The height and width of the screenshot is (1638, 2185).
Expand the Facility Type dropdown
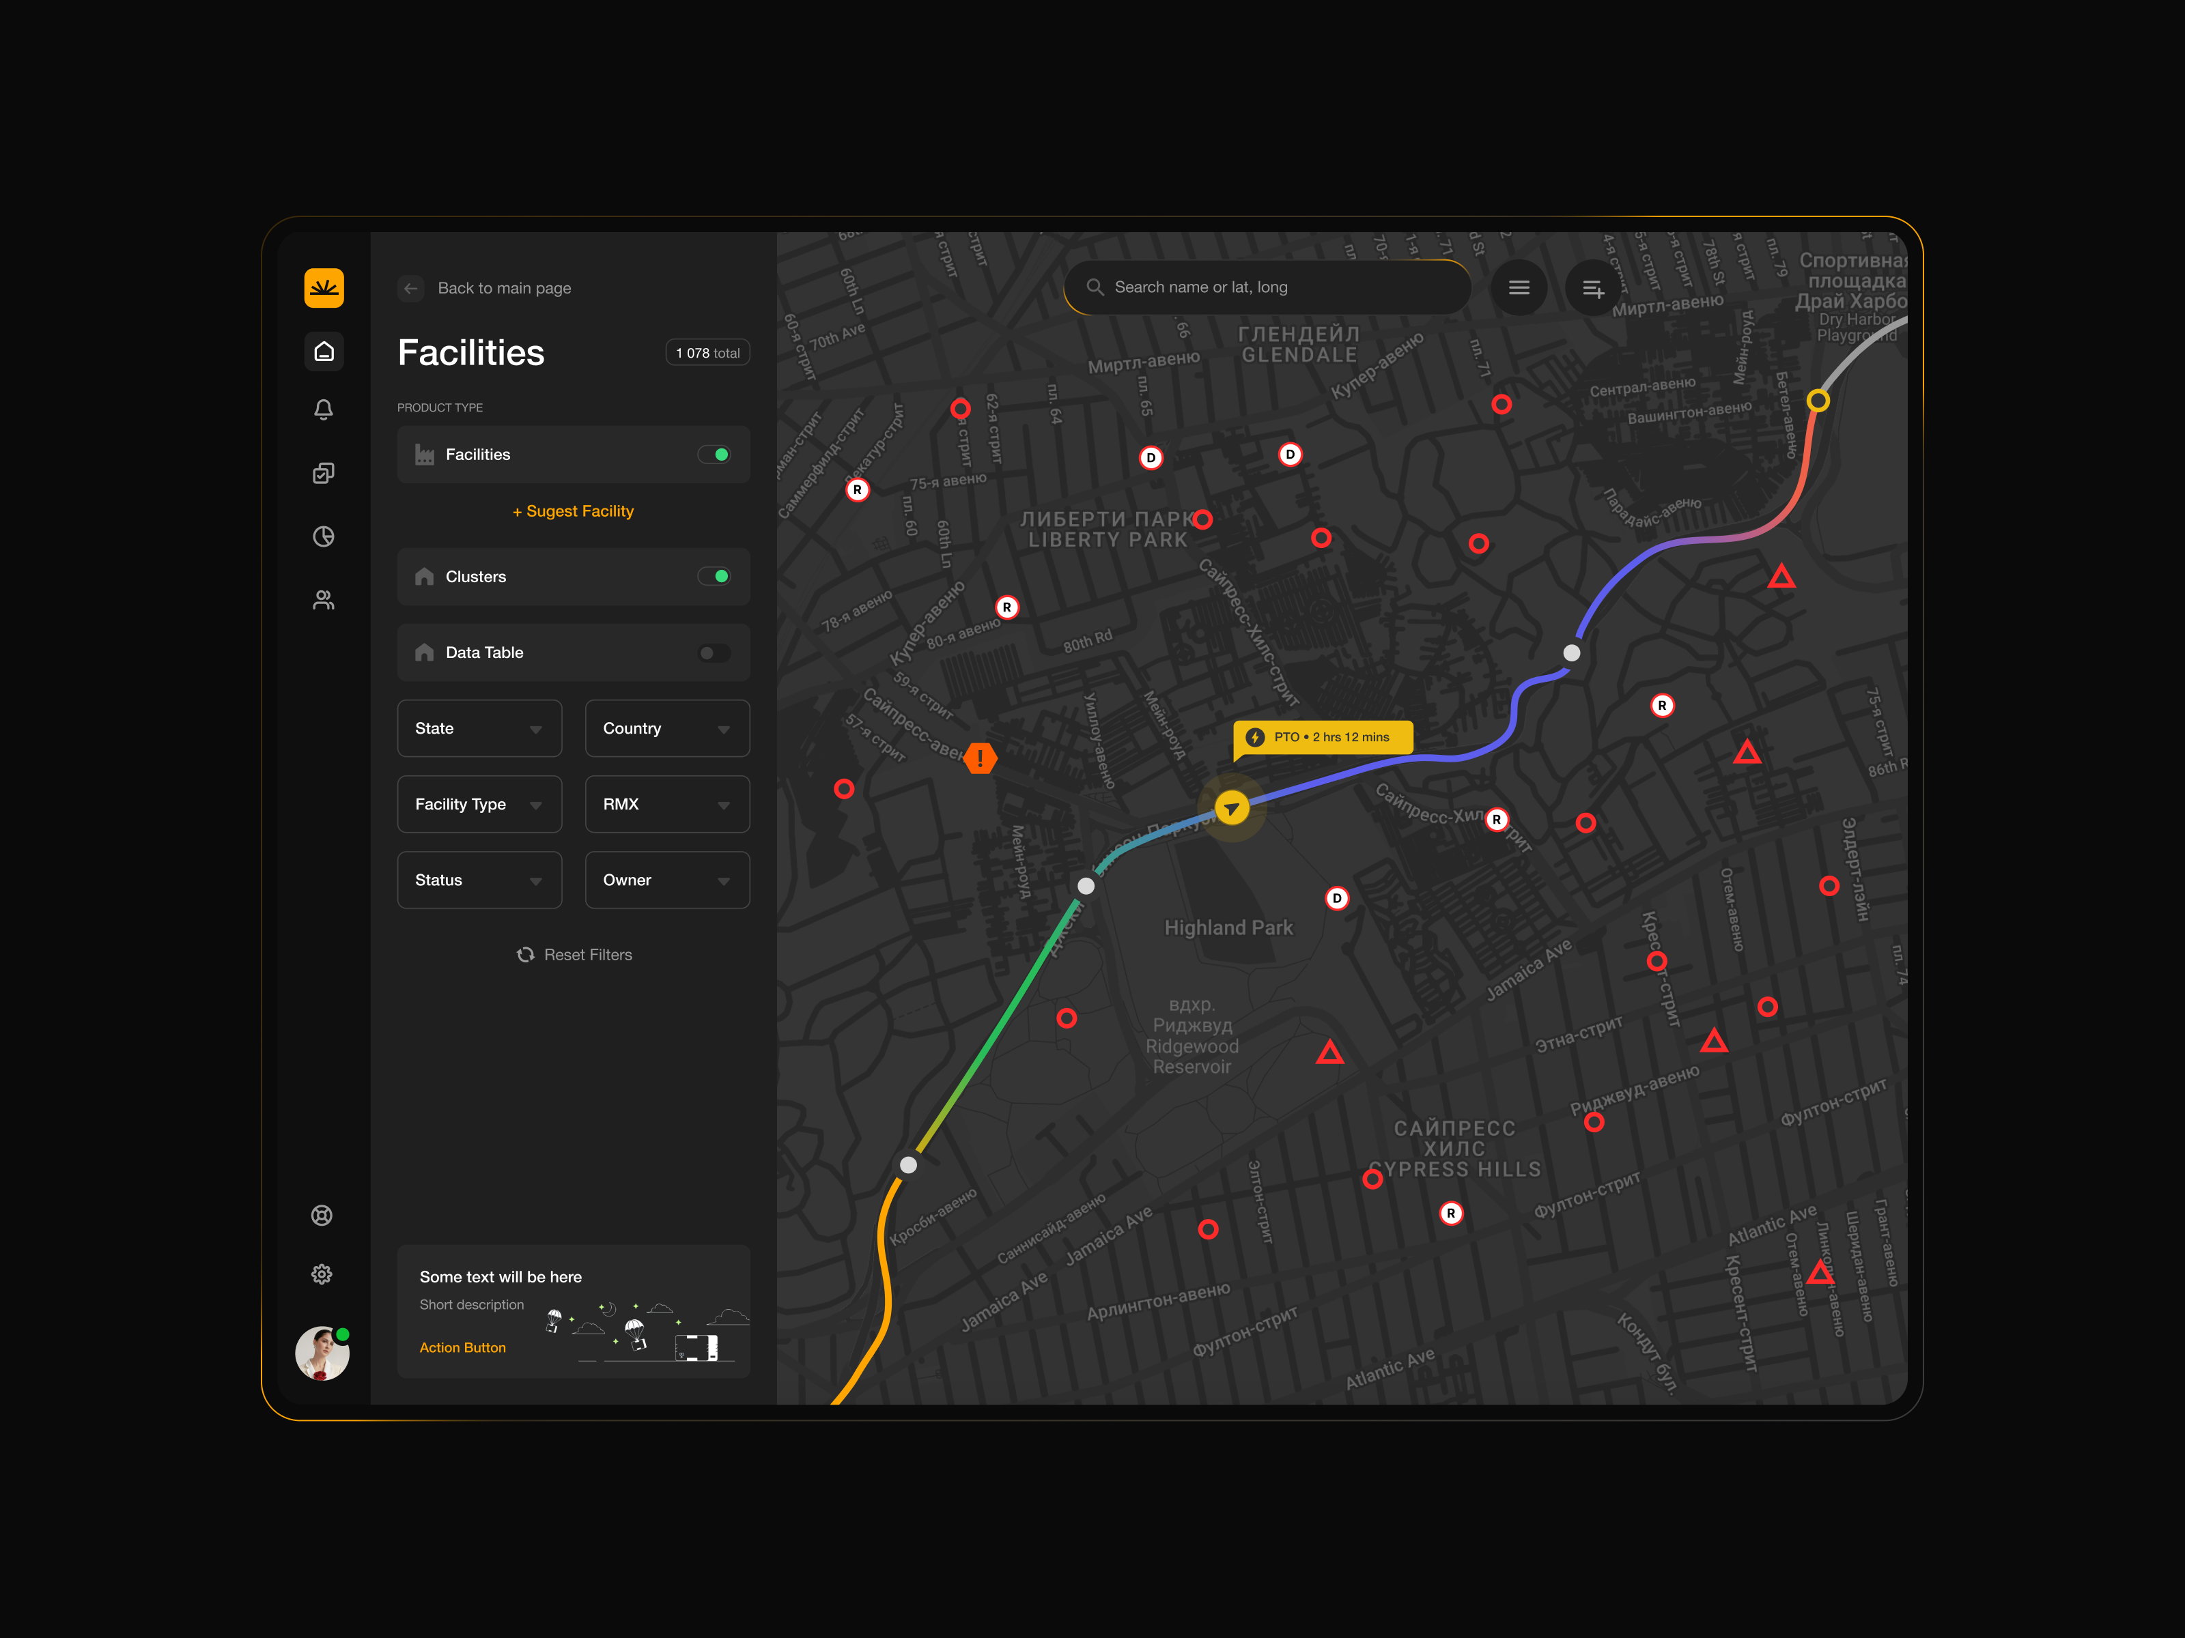pyautogui.click(x=479, y=805)
